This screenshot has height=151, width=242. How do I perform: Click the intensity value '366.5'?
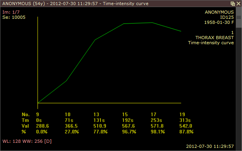point(71,126)
